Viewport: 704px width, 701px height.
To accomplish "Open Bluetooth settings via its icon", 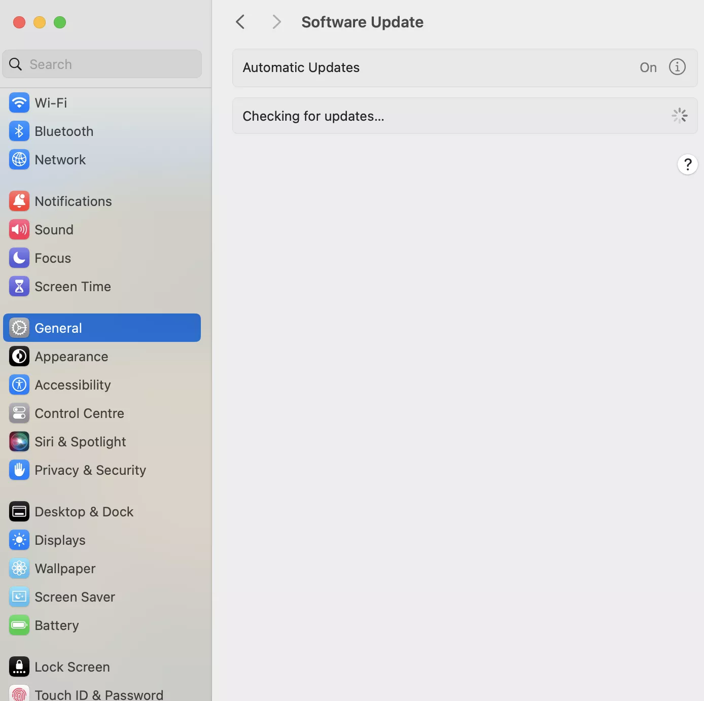I will click(x=19, y=131).
